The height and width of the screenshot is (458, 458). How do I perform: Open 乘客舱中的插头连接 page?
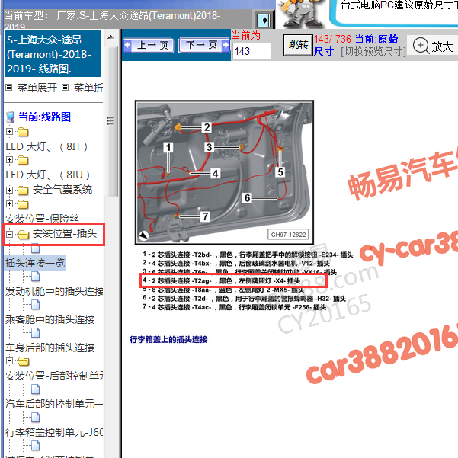[x=50, y=319]
